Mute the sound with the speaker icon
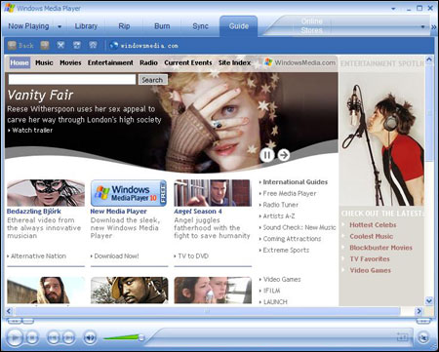 [x=90, y=338]
